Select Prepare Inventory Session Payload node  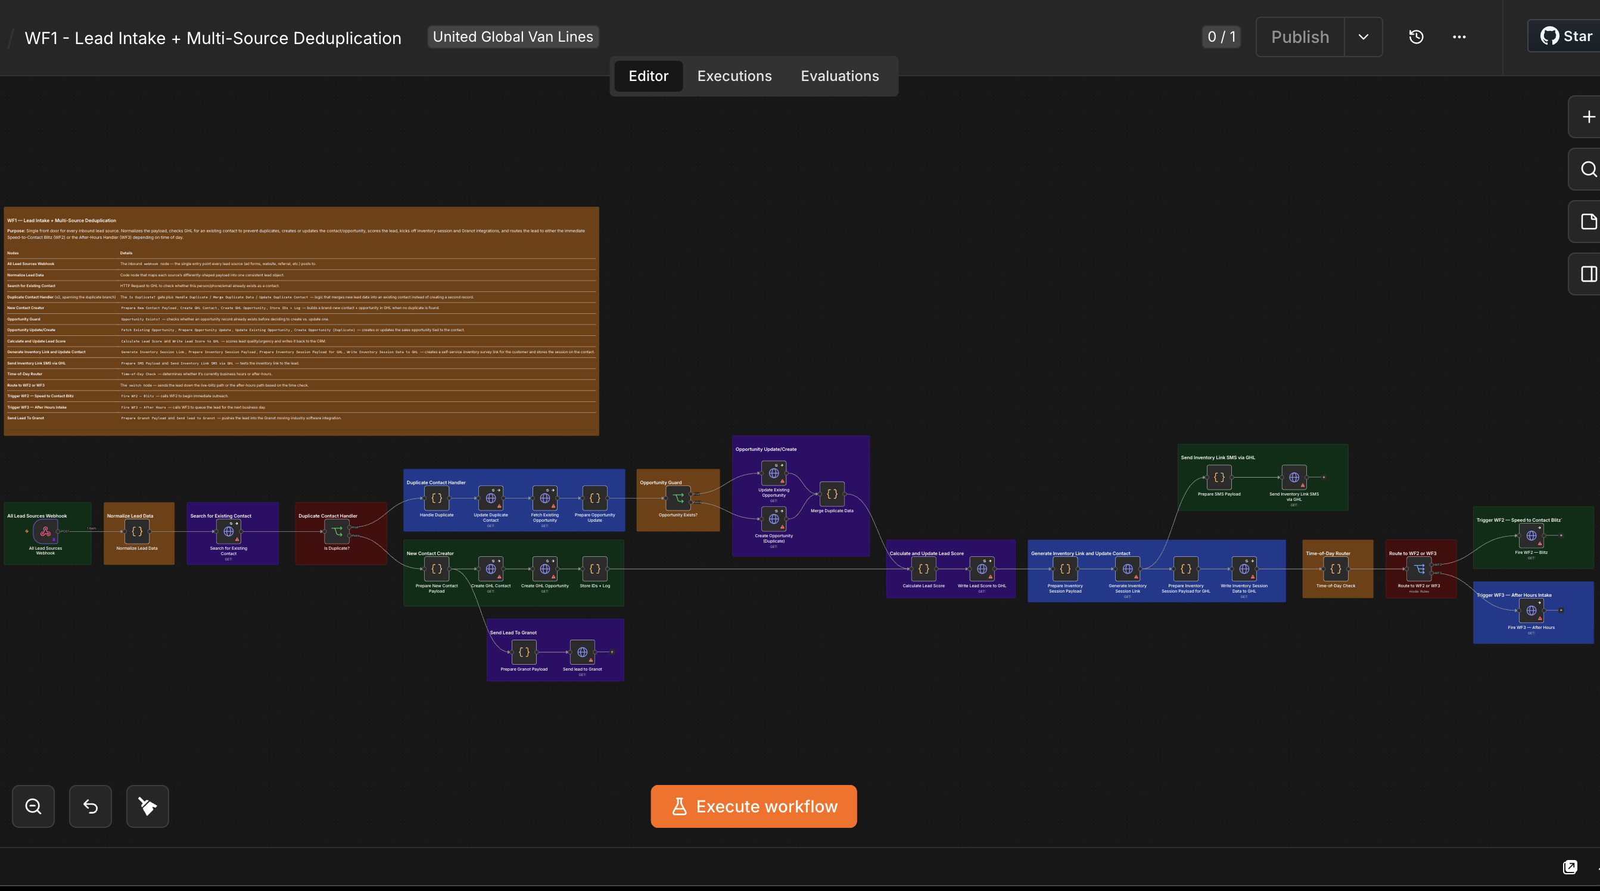(1065, 569)
